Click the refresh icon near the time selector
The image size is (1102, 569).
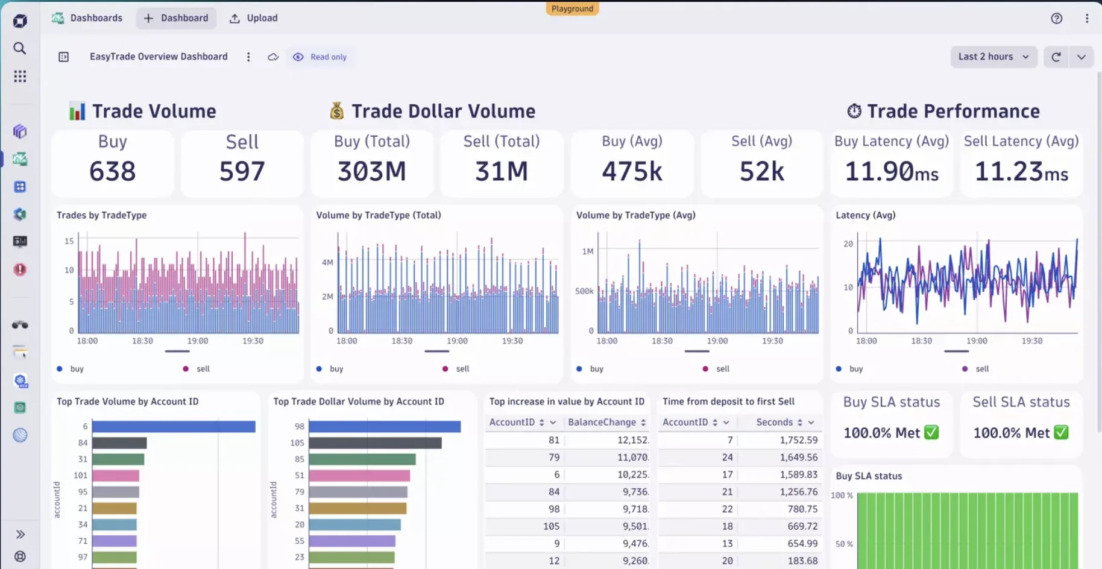point(1056,57)
